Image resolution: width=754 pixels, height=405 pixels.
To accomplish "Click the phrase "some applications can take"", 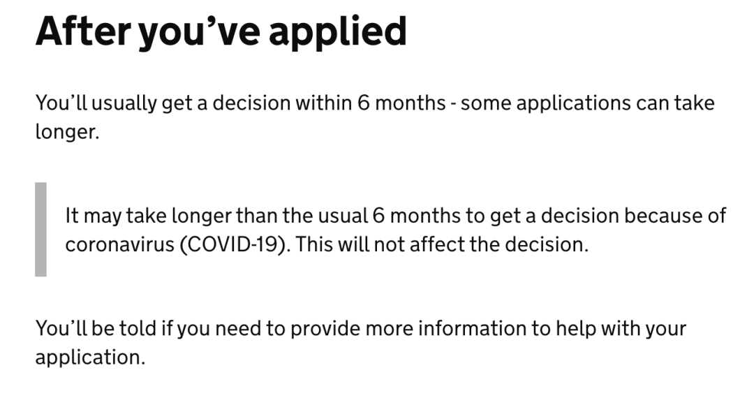I will pos(588,103).
